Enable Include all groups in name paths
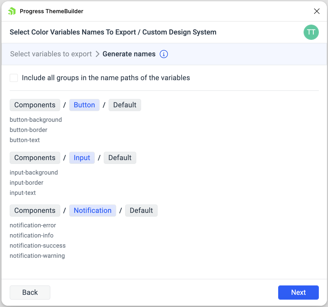The height and width of the screenshot is (307, 328). click(x=14, y=78)
